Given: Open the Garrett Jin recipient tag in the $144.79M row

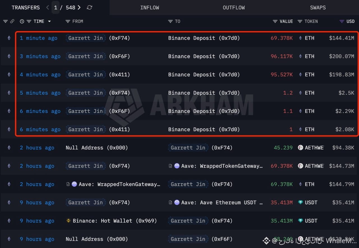Looking at the screenshot, I should 188,184.
